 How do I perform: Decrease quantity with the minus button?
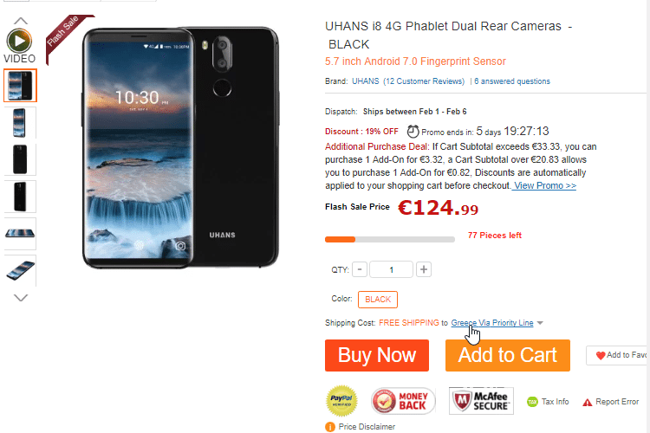(360, 269)
